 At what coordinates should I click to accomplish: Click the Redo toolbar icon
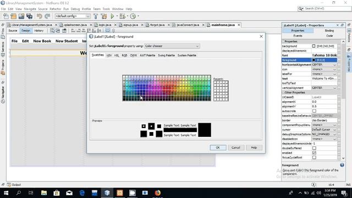coord(47,16)
